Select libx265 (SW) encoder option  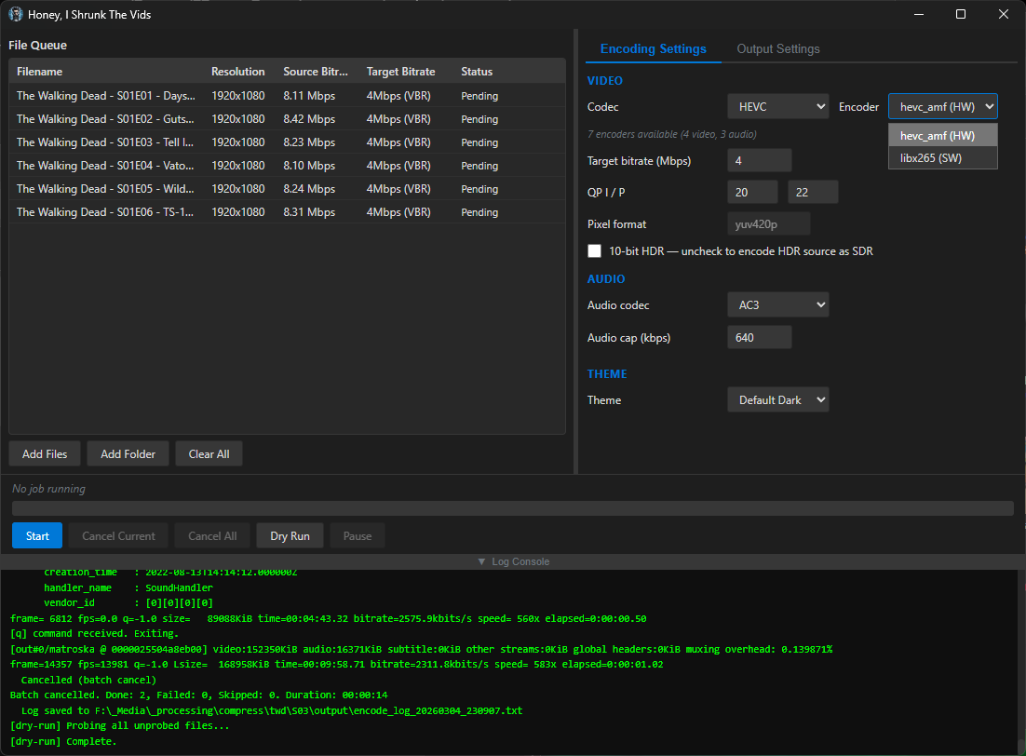coord(942,158)
